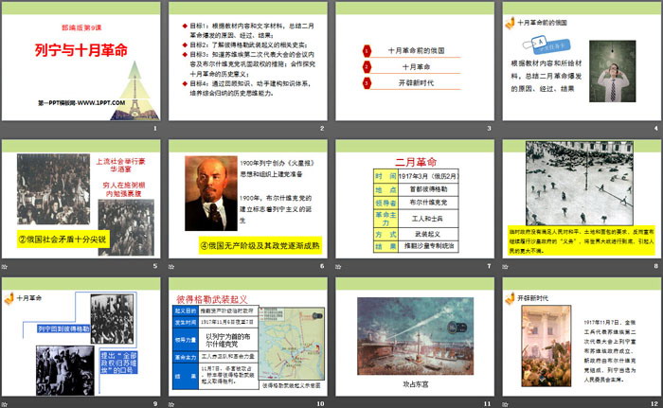Click the animation star below slide 10
The height and width of the screenshot is (408, 663).
pos(172,403)
